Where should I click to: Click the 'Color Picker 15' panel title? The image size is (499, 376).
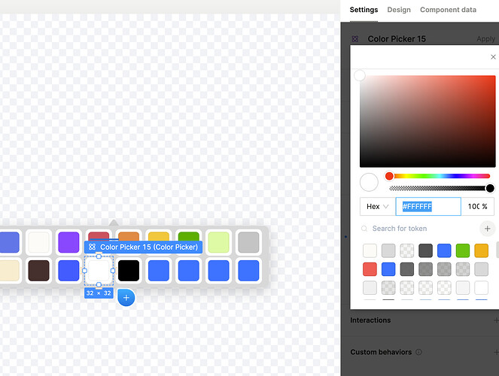[x=397, y=39]
